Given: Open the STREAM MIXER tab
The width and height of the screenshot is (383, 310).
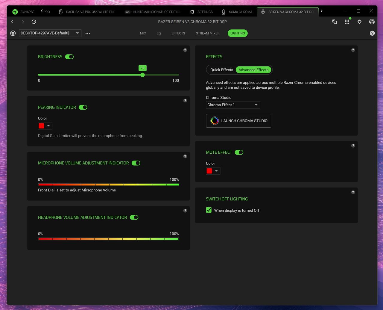Looking at the screenshot, I should pos(208,33).
